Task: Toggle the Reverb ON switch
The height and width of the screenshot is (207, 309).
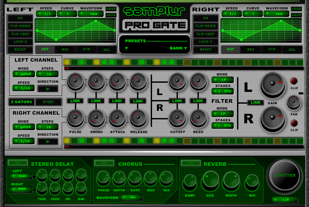Action: (x=191, y=163)
